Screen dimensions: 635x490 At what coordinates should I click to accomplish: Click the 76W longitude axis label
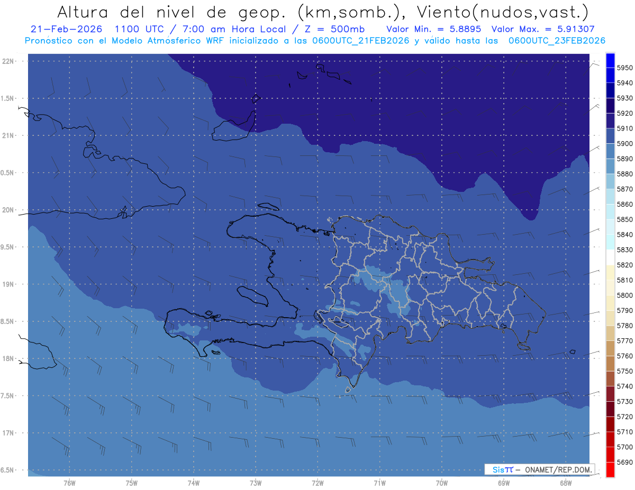[69, 483]
